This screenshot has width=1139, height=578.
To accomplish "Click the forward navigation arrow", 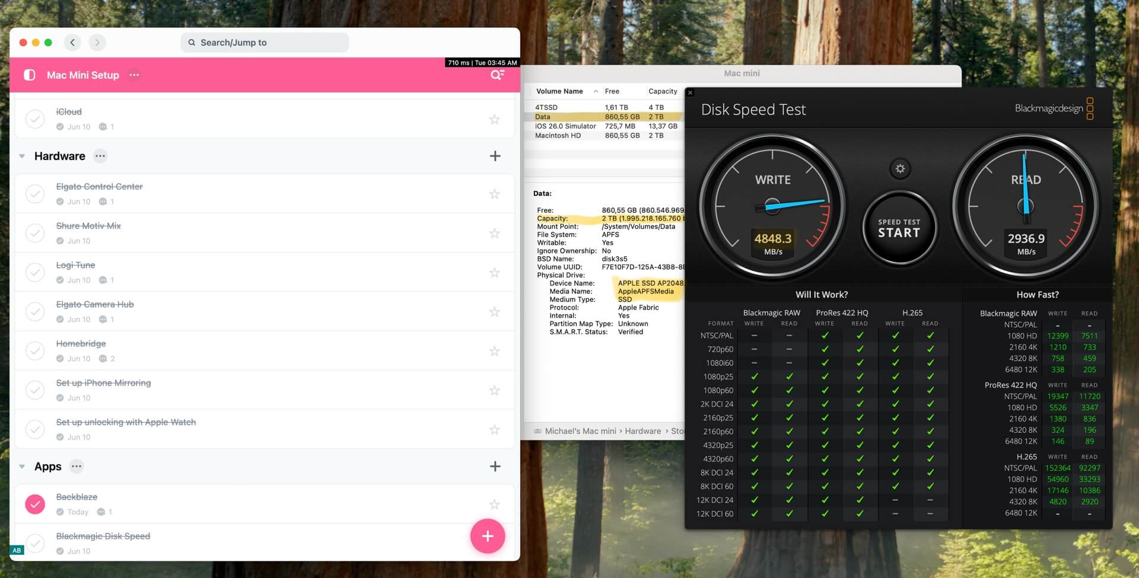I will pyautogui.click(x=97, y=43).
